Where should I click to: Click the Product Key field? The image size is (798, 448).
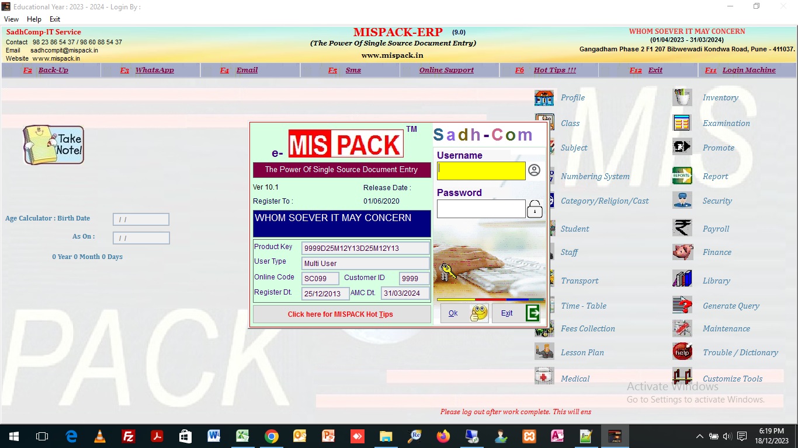(365, 248)
